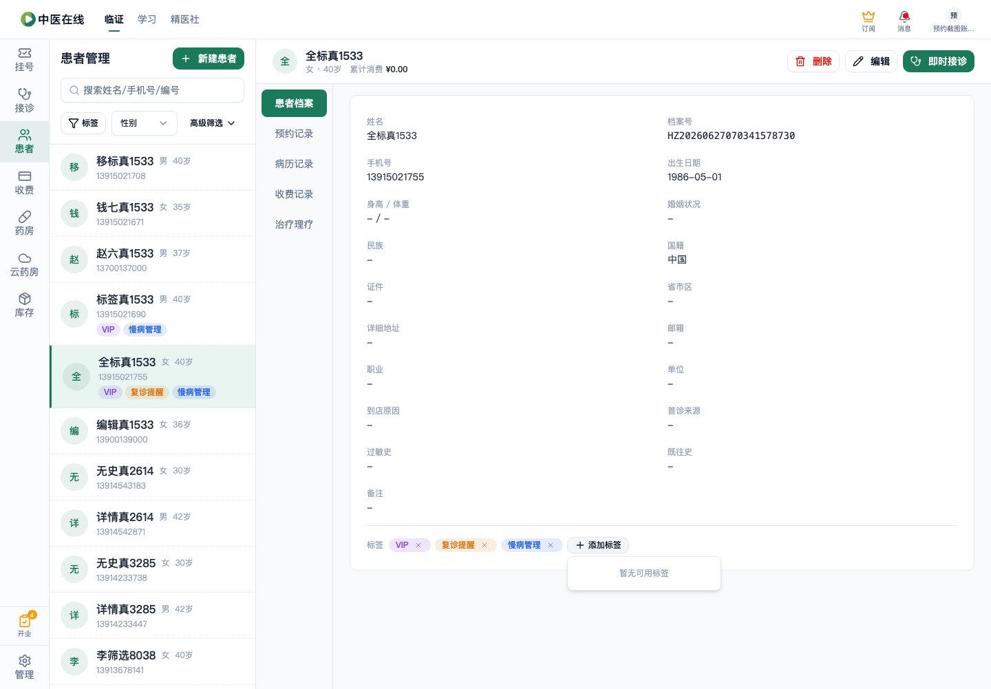Click the 全 avatar in patient header
The image size is (991, 689).
pyautogui.click(x=285, y=61)
